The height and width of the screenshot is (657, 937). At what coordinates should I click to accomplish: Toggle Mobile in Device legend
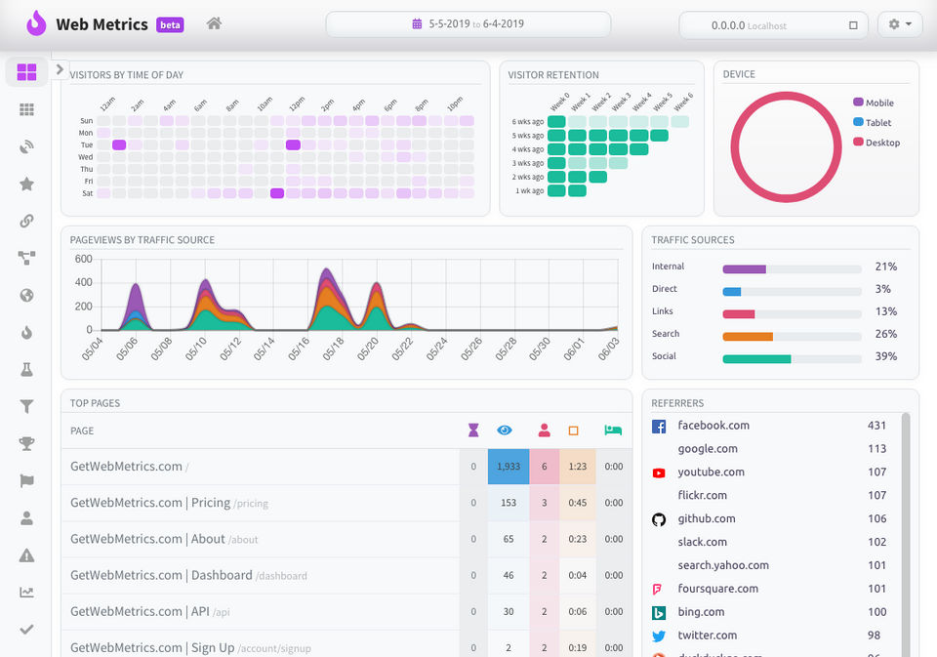tap(874, 103)
